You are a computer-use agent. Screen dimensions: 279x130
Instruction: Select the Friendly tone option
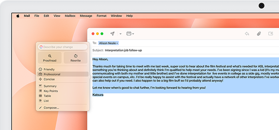click(x=49, y=69)
